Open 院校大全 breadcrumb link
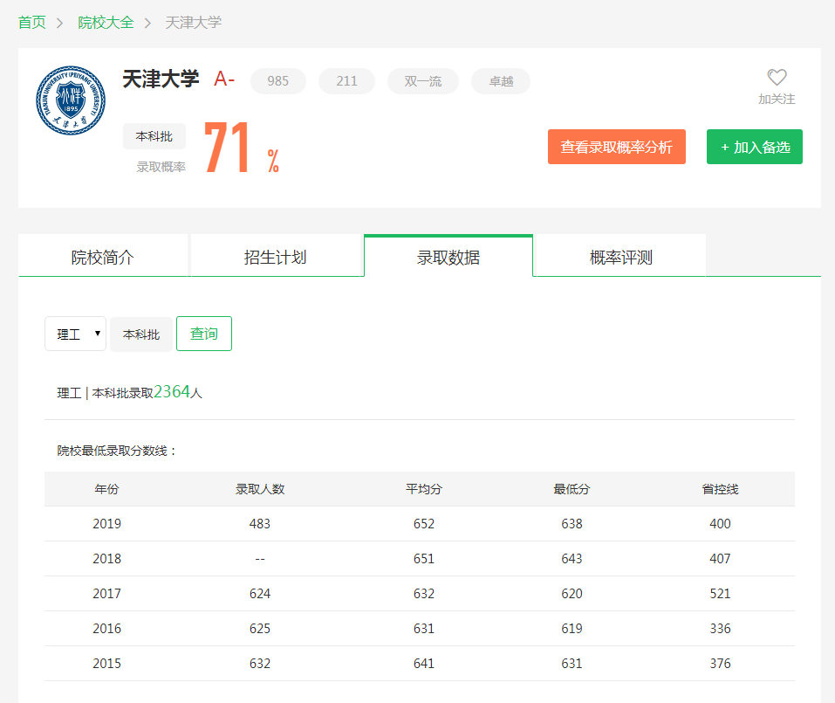Screen dimensions: 835x703 point(106,23)
